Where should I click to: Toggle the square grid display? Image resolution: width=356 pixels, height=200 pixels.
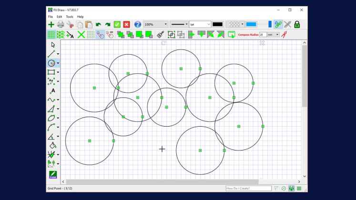[51, 35]
